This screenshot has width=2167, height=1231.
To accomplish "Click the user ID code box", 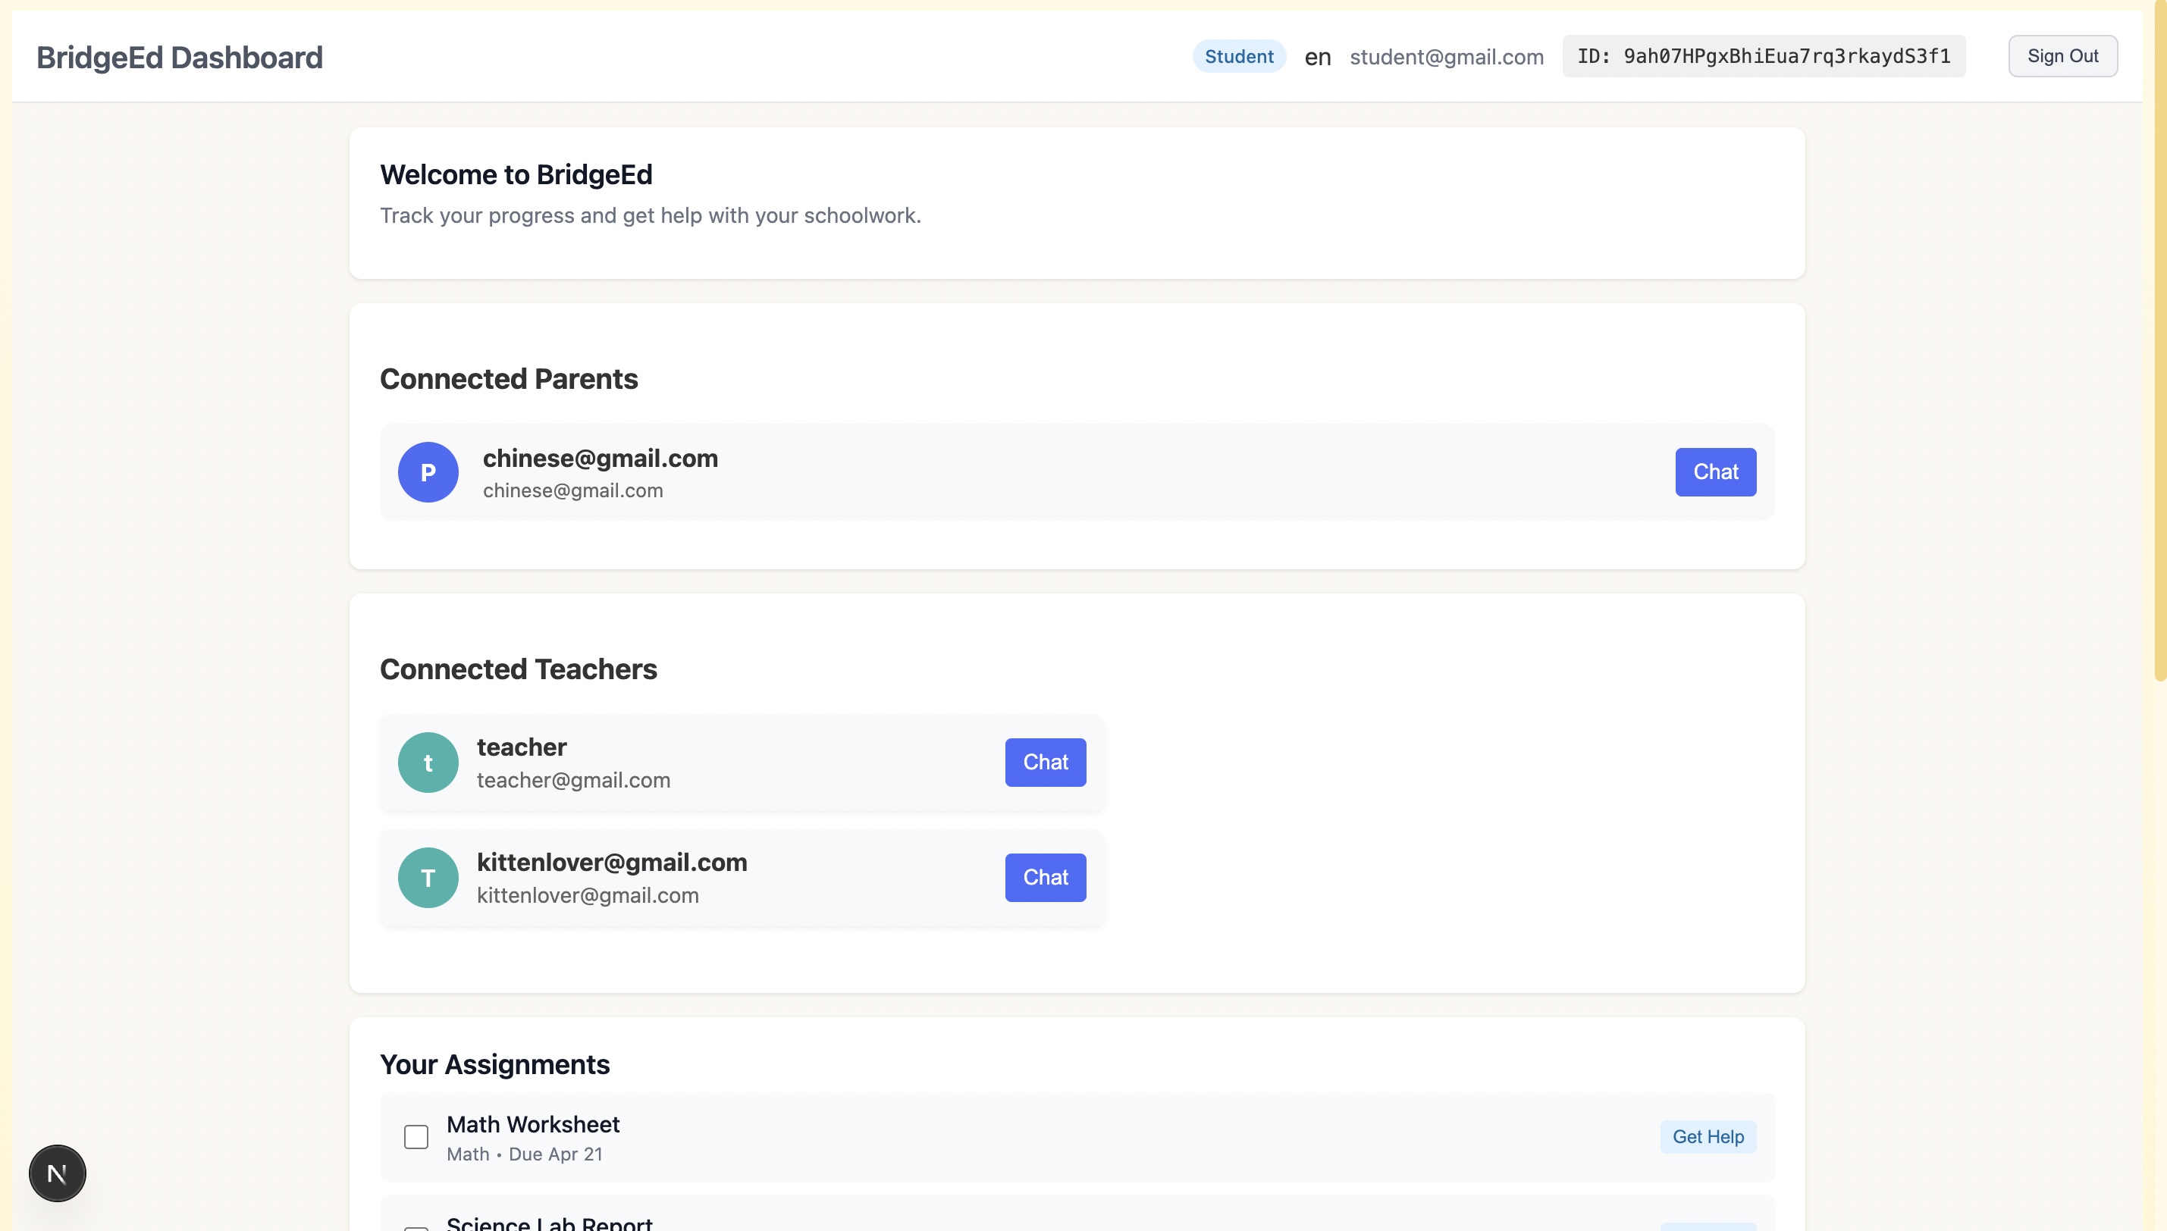I will pyautogui.click(x=1763, y=57).
